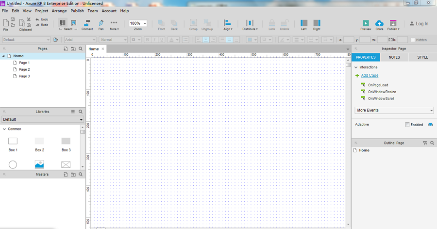Tick the Hidden checkbox
Image resolution: width=437 pixels, height=229 pixels.
pos(413,40)
